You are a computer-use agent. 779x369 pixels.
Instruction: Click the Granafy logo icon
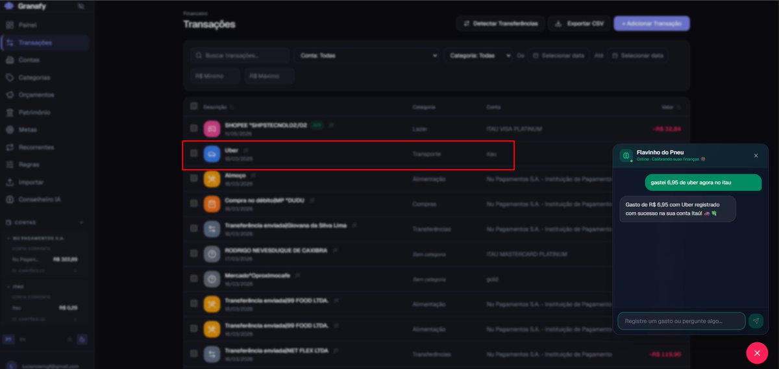tap(9, 5)
